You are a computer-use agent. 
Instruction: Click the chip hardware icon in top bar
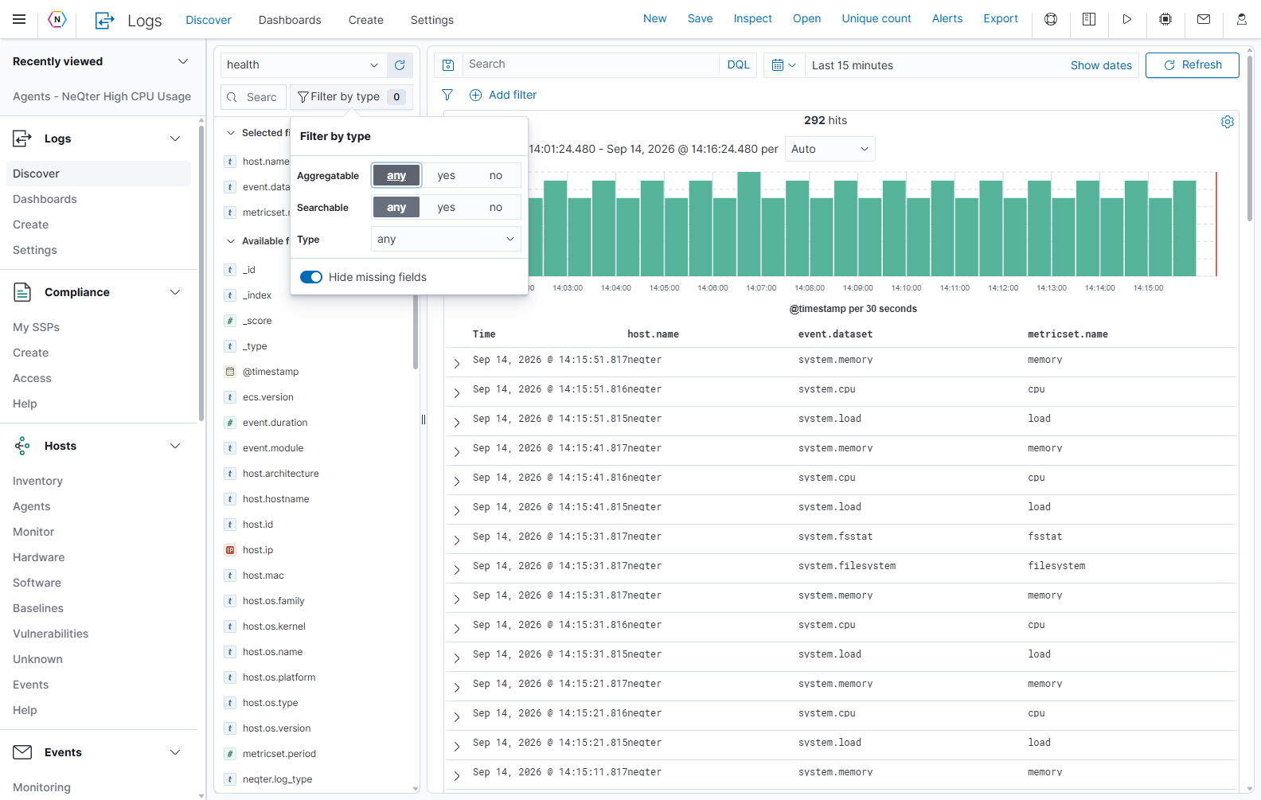[1165, 19]
